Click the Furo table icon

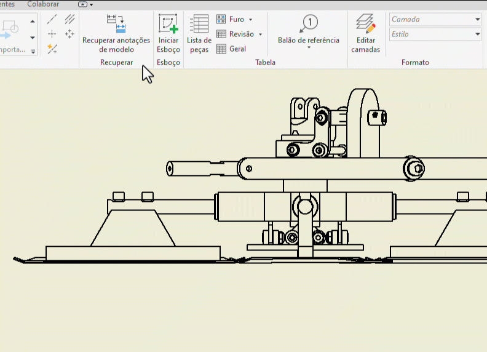[x=221, y=20]
